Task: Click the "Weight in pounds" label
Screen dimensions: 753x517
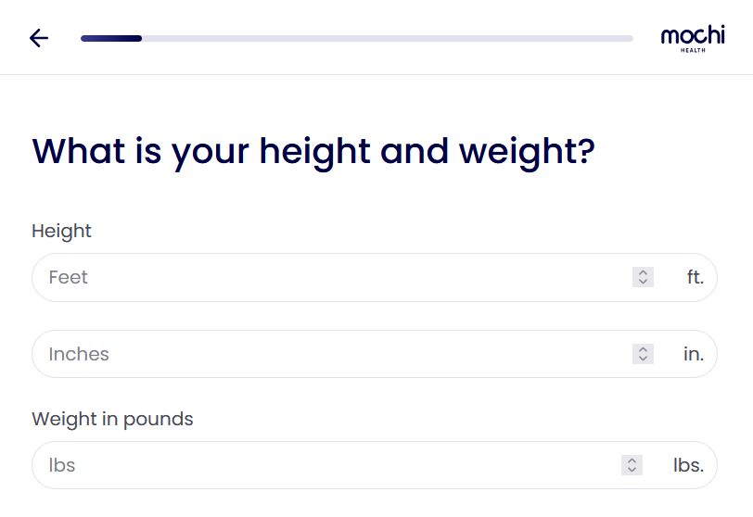Action: coord(112,419)
